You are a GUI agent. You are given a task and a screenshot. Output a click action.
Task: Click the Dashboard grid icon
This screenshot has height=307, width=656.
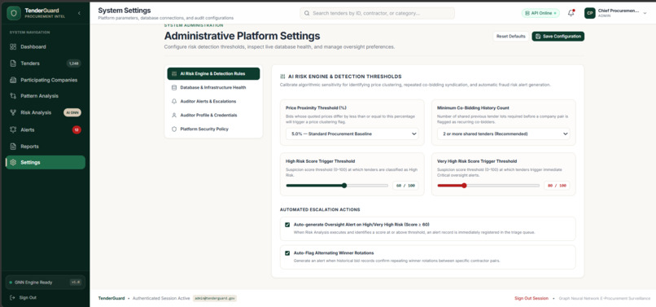point(13,47)
